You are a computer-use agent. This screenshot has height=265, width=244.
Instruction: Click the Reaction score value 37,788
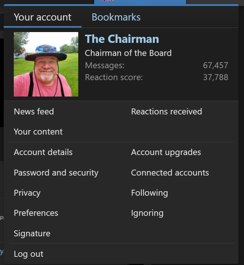(x=216, y=77)
